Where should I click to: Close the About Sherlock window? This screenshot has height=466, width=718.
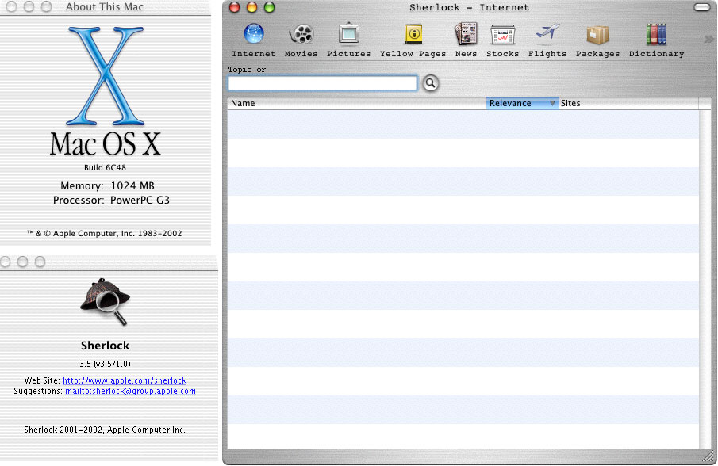[6, 262]
